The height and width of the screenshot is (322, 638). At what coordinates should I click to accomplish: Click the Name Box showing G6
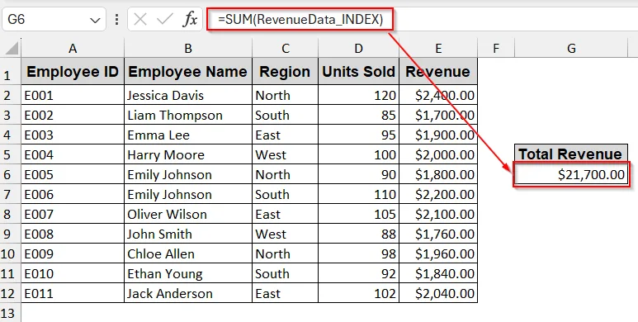click(x=54, y=19)
